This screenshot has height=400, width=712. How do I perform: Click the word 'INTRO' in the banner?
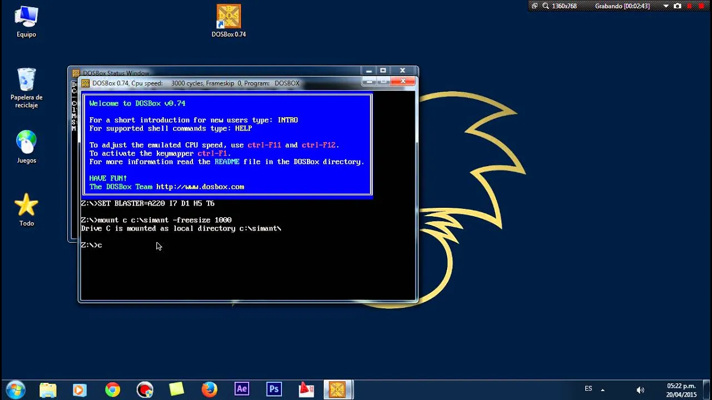point(288,120)
